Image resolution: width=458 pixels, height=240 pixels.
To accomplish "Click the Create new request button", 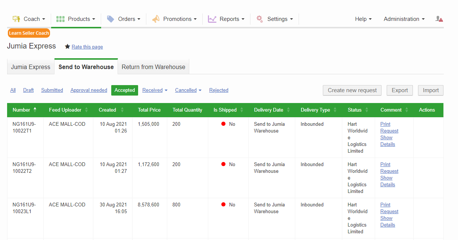I will coord(352,90).
